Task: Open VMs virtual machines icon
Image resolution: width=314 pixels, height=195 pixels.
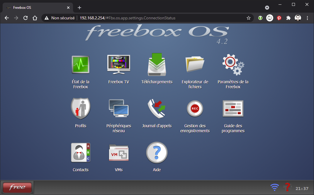Action: click(x=119, y=153)
